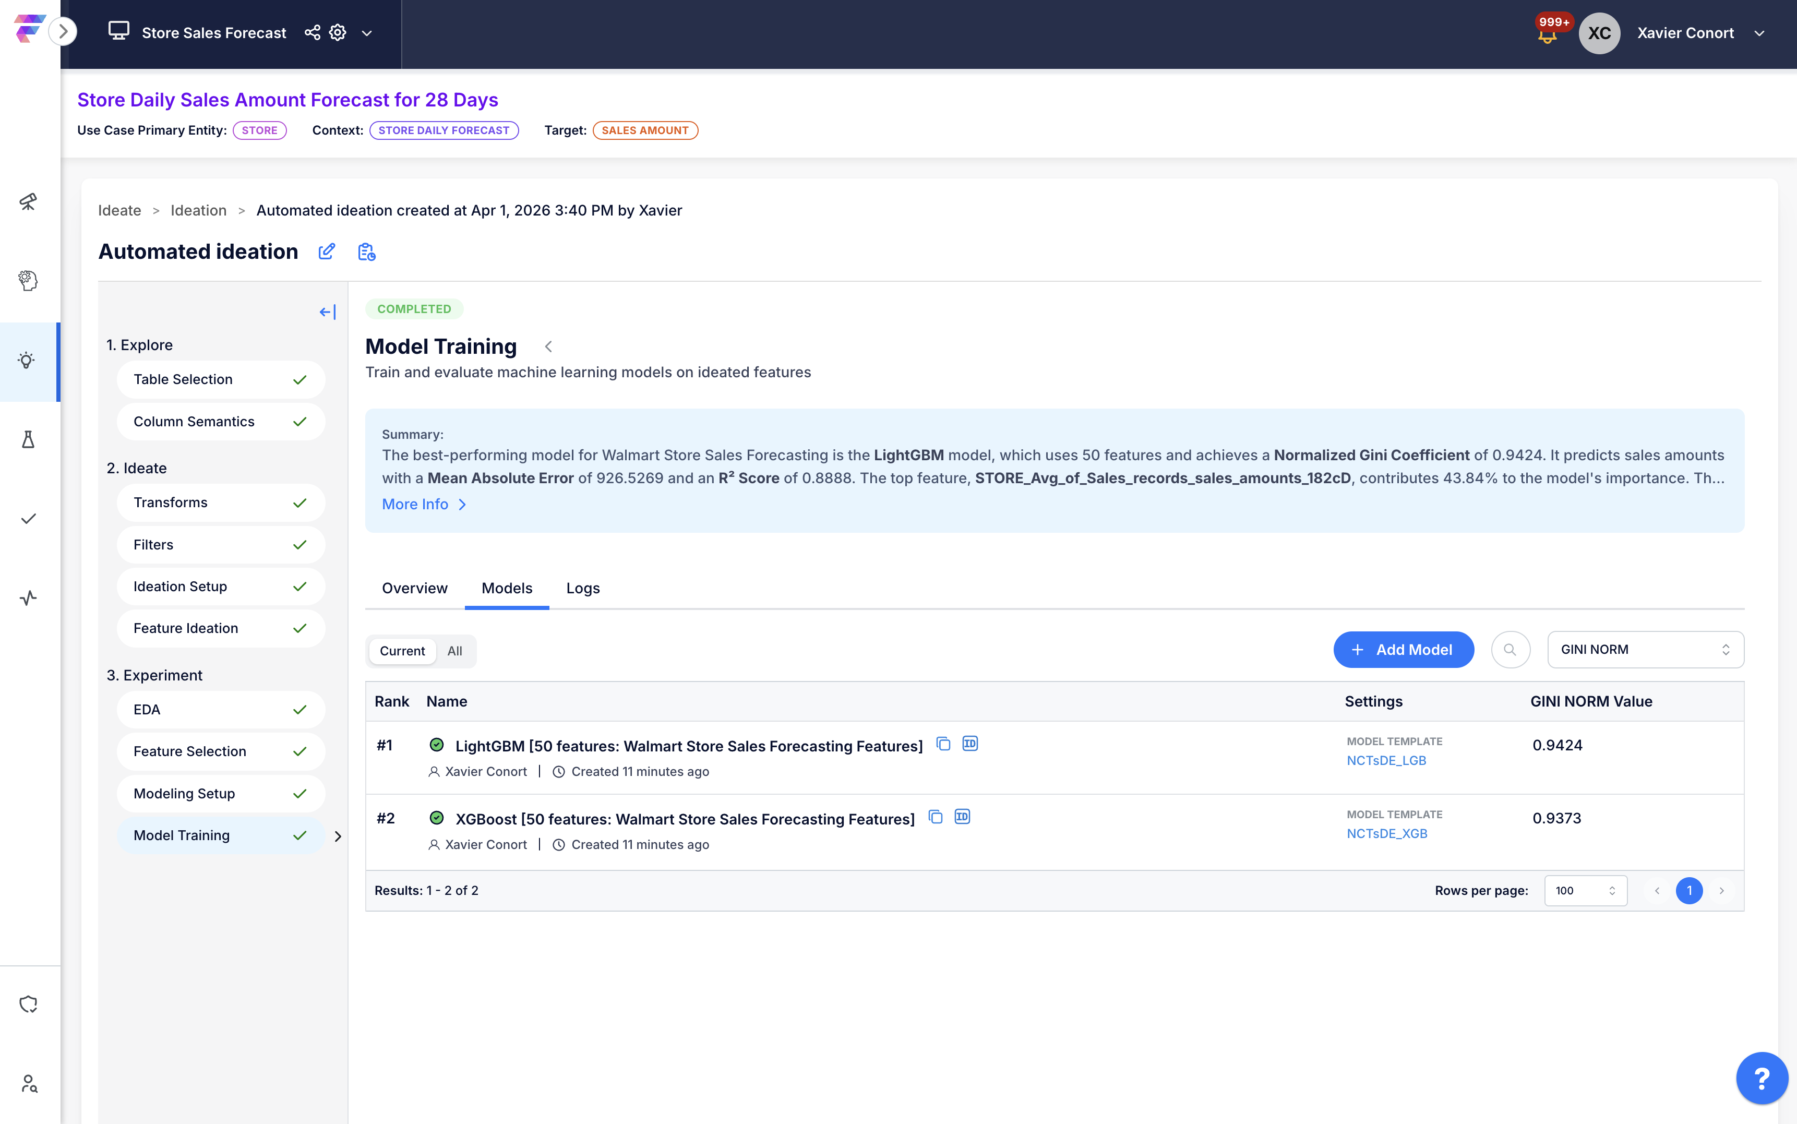Click the Add Model button
This screenshot has height=1124, width=1797.
[x=1403, y=650]
